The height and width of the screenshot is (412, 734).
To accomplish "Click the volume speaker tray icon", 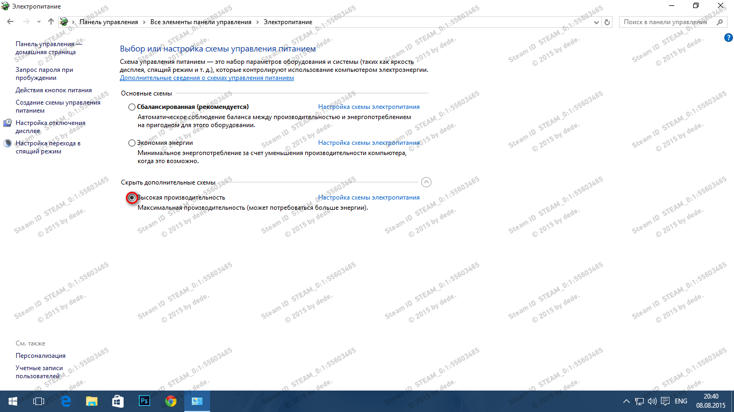I will (652, 401).
